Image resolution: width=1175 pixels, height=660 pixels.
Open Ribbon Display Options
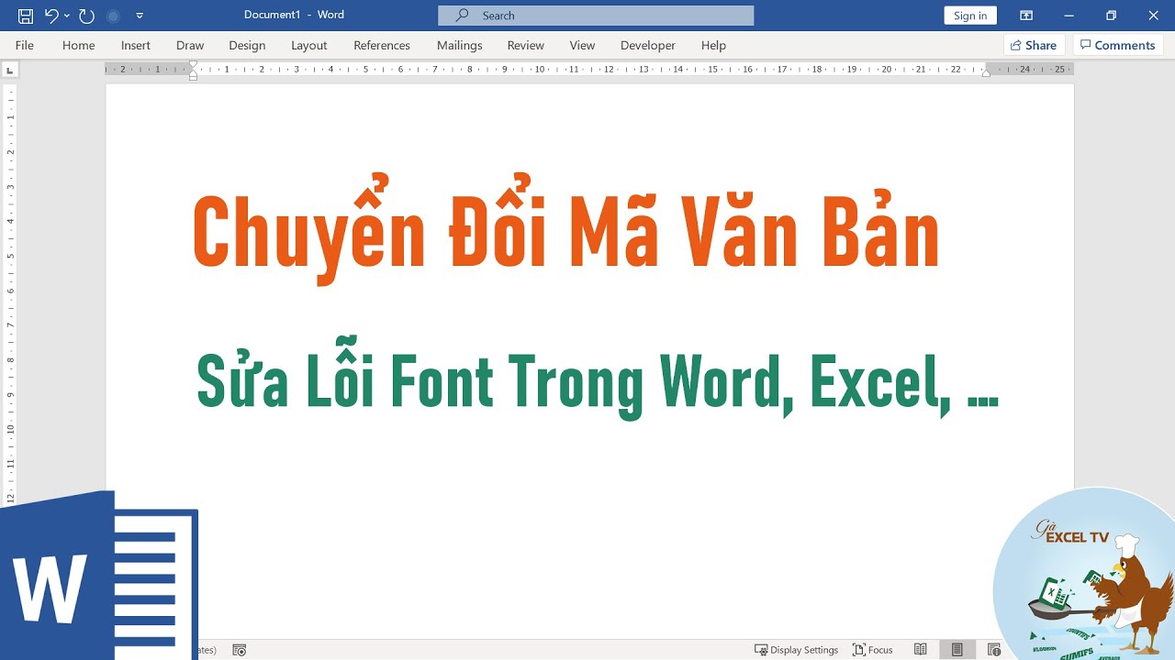point(1026,16)
